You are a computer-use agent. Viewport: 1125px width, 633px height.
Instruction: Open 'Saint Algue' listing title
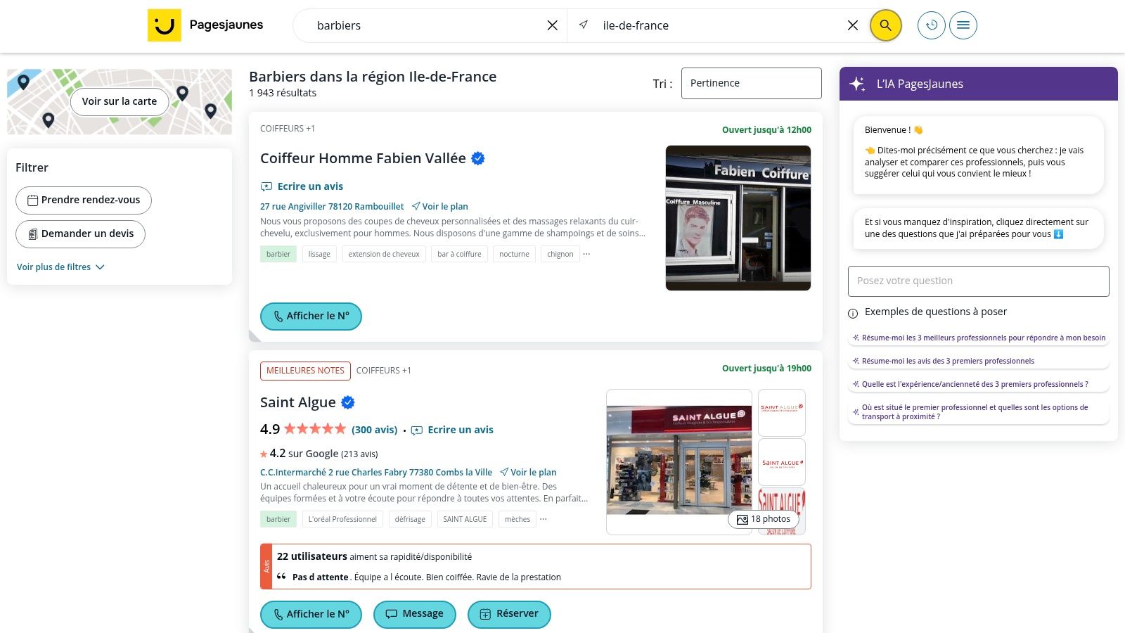(298, 402)
